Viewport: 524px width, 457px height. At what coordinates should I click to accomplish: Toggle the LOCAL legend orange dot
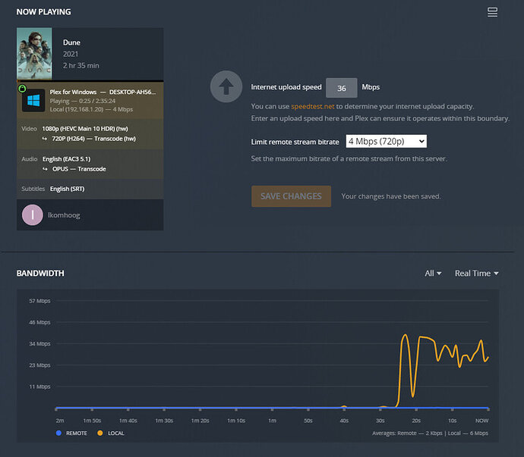pos(100,433)
